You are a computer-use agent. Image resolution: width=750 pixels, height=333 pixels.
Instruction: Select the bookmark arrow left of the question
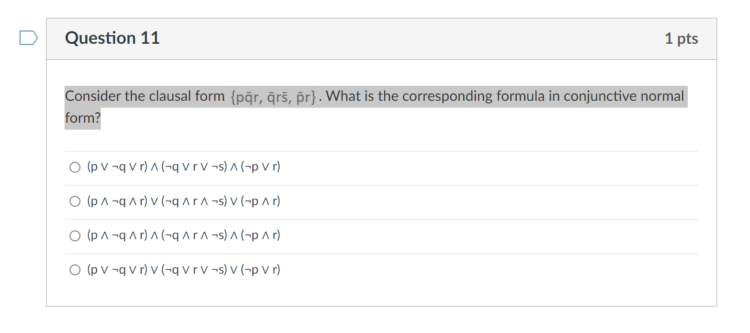[x=28, y=36]
